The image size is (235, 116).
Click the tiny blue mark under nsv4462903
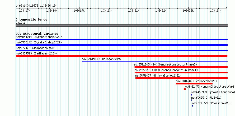tap(191, 95)
